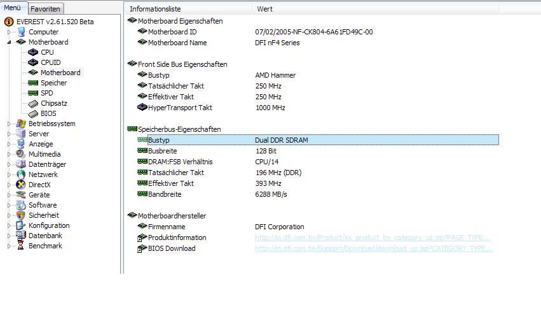
Task: Click the HyperTransport Takt chip icon
Action: click(x=142, y=107)
